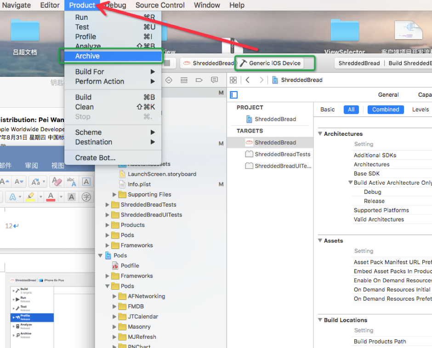This screenshot has height=348, width=432.
Task: Expand the Products folder
Action: (108, 225)
